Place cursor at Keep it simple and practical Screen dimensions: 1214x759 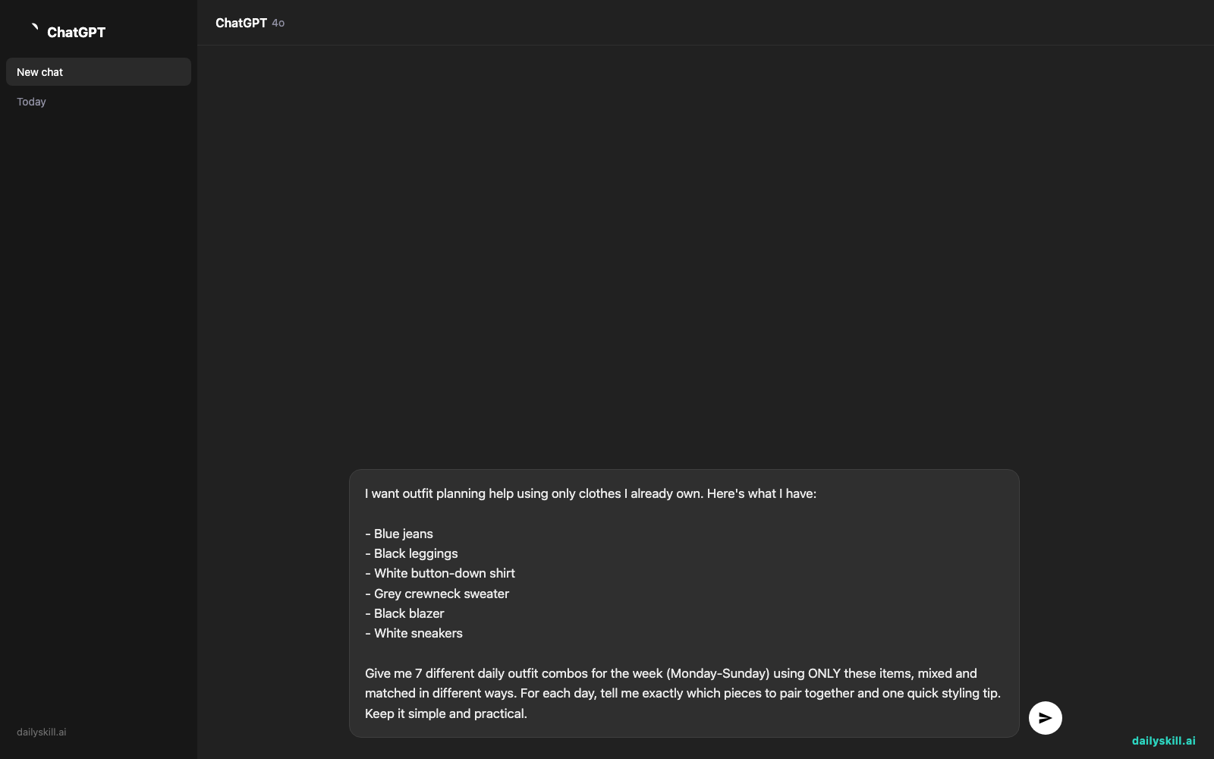[x=446, y=713]
